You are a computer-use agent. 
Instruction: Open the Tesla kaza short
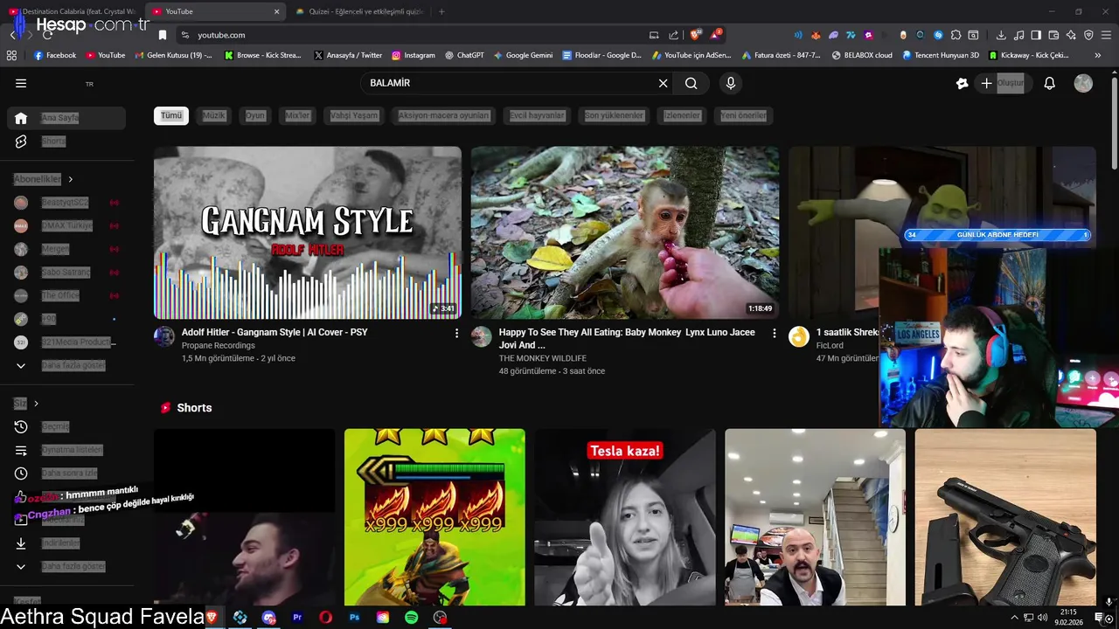625,517
